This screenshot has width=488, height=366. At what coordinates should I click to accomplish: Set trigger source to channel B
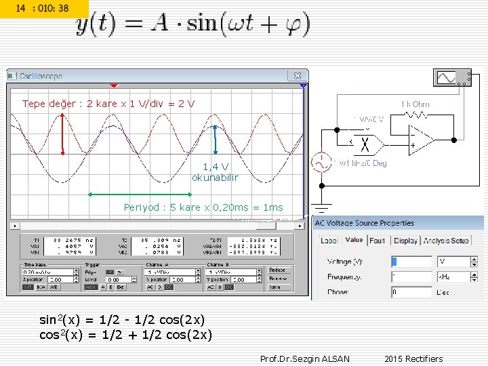(x=110, y=287)
